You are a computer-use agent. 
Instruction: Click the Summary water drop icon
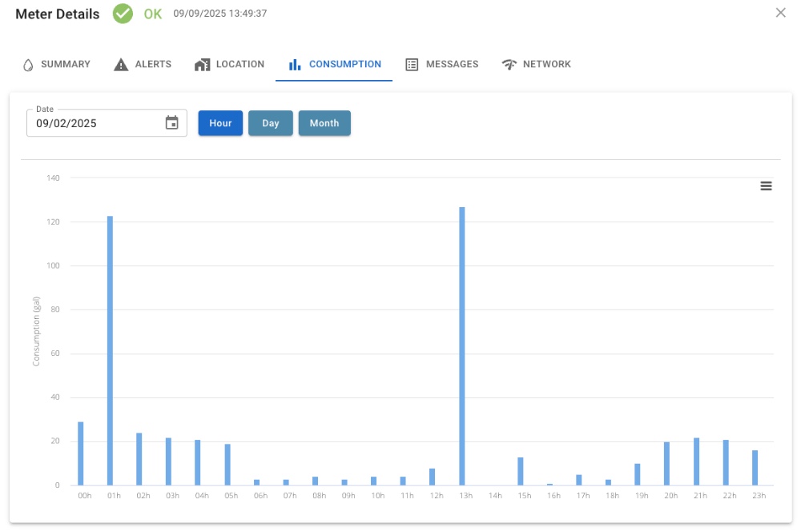tap(27, 64)
